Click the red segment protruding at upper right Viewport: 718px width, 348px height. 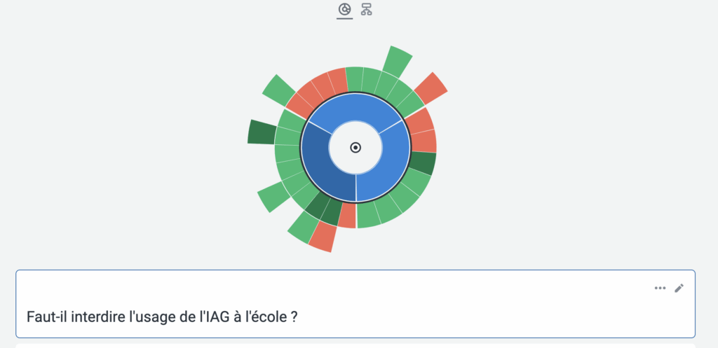coord(431,88)
